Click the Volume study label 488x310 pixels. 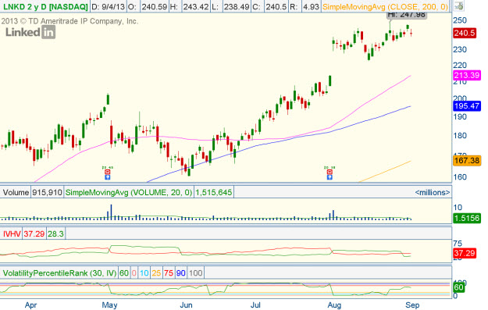(x=16, y=192)
